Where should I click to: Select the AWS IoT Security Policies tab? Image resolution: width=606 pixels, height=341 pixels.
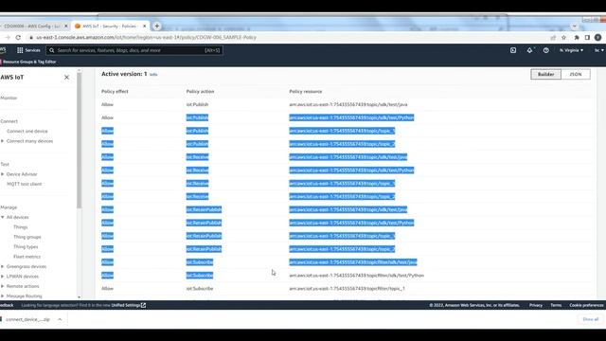[110, 26]
